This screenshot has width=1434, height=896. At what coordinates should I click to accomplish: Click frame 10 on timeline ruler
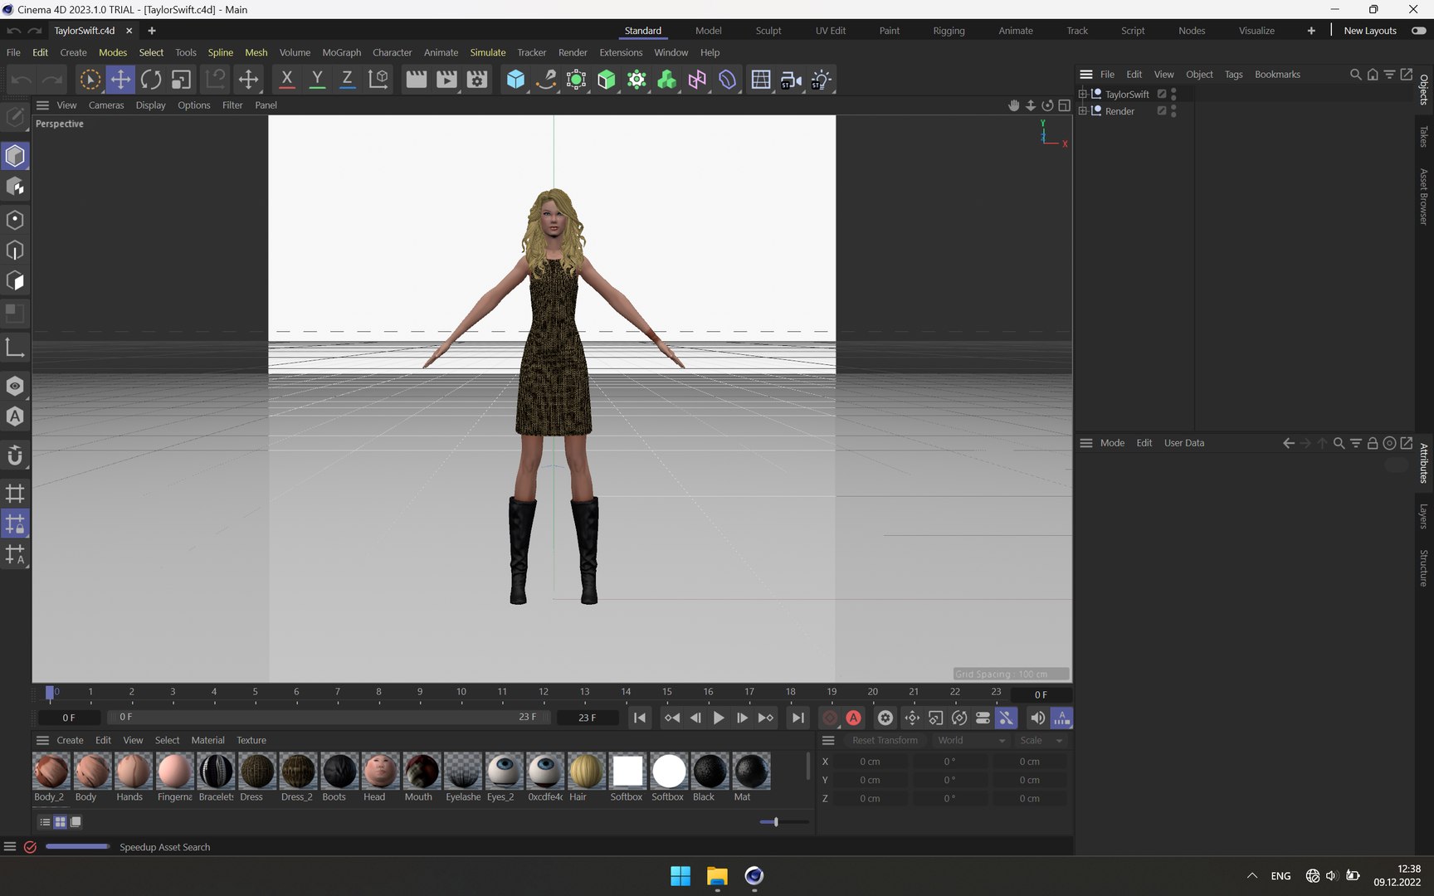click(461, 692)
